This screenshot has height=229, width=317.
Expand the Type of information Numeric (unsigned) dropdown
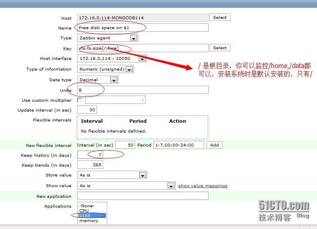point(106,69)
